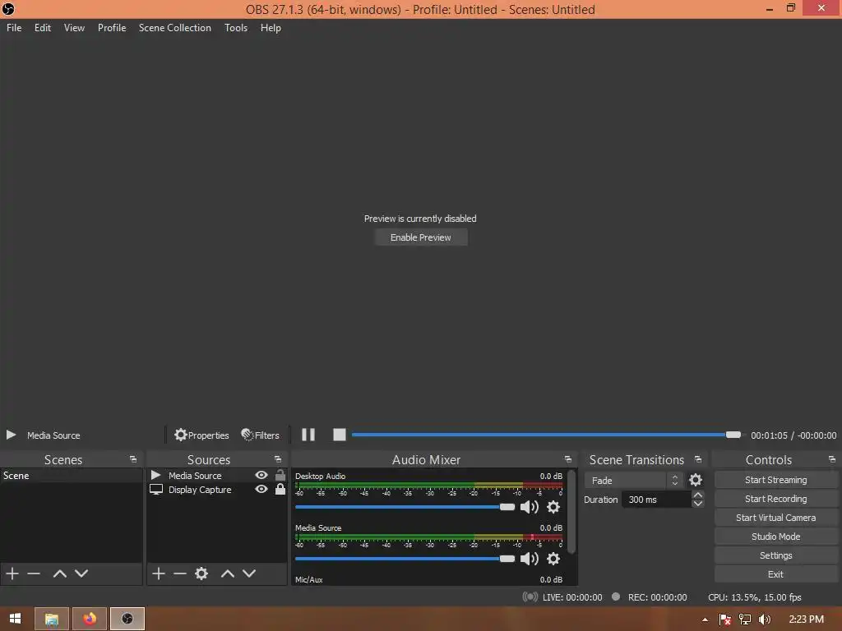Open Properties of the selected source
842x631 pixels.
pos(201,435)
